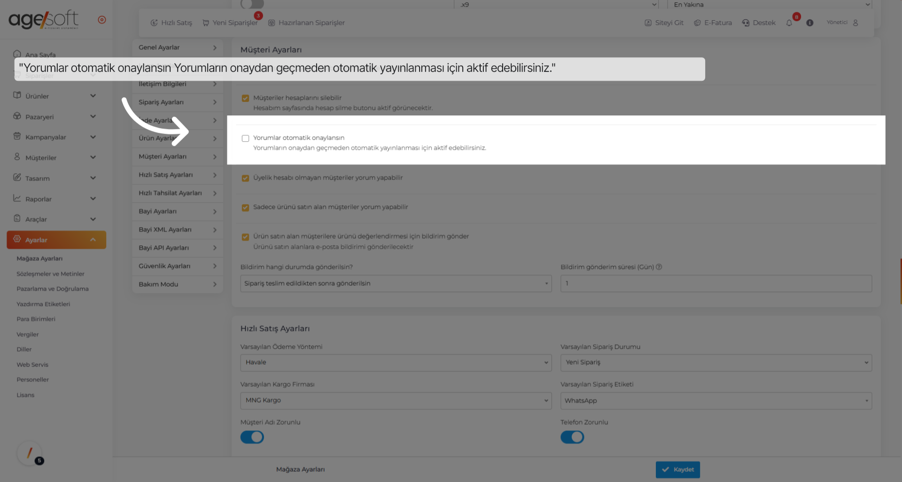The image size is (902, 482).
Task: Select Bayi Ayarları settings tab
Action: point(178,212)
